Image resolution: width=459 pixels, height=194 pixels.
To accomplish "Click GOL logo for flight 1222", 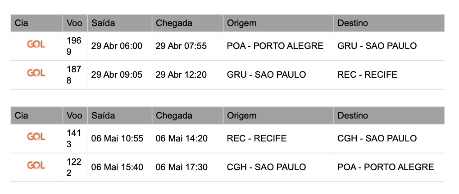I will coord(36,165).
